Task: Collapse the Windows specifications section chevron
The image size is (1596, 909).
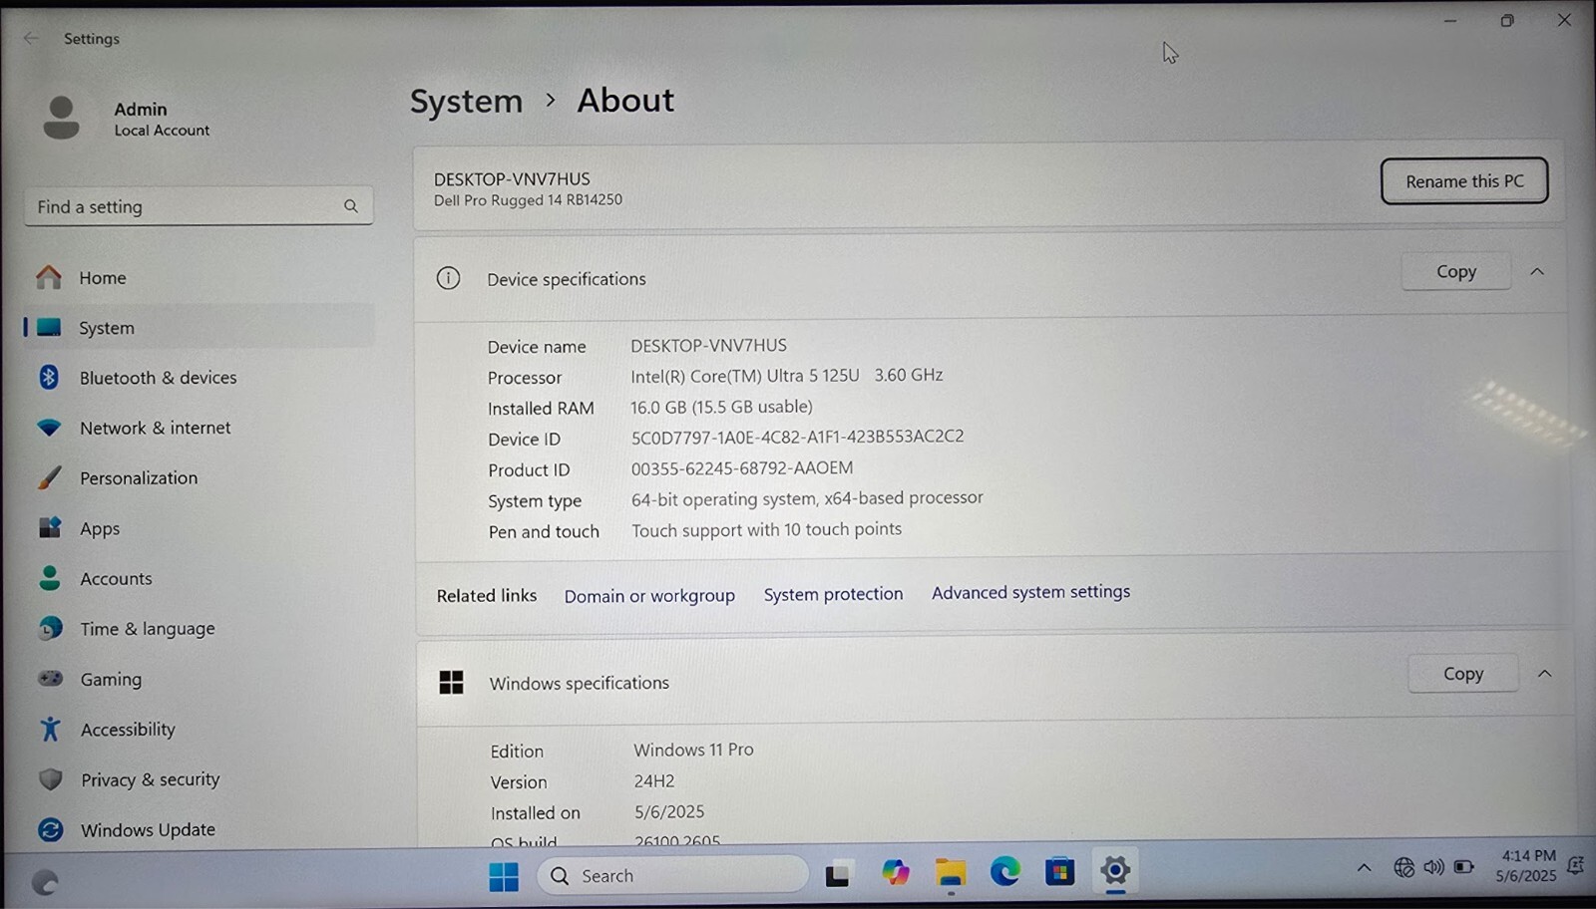Action: pyautogui.click(x=1544, y=674)
